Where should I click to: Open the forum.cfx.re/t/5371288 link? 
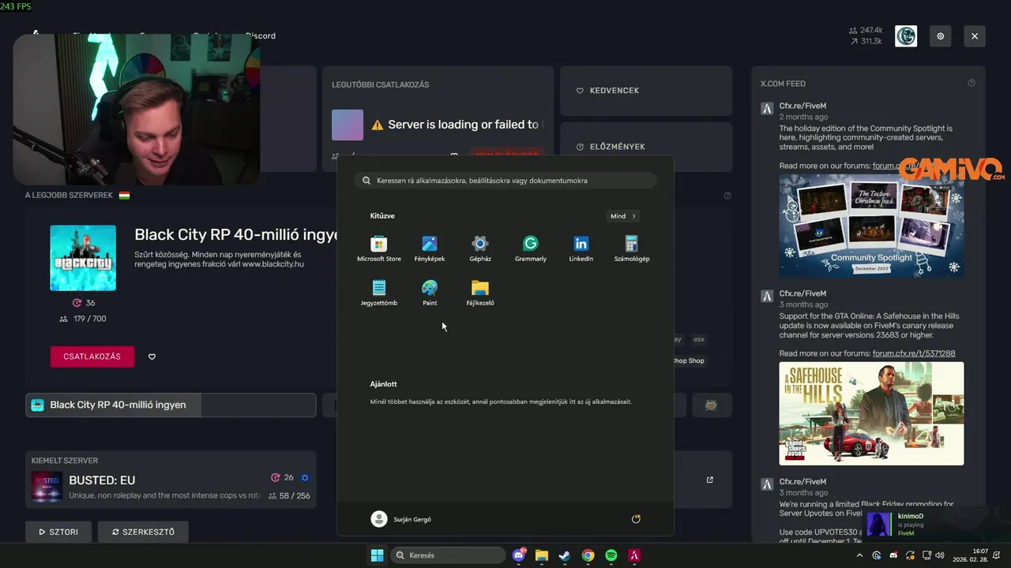pos(914,353)
